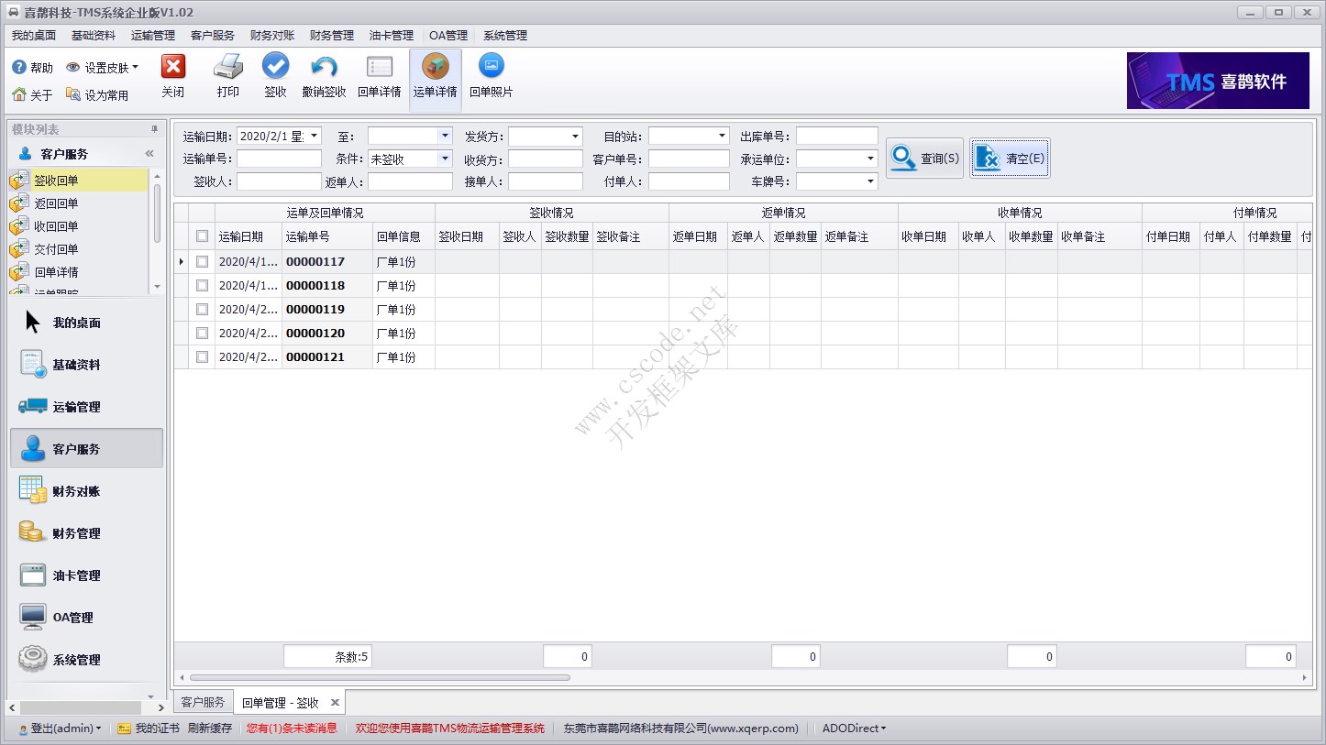This screenshot has width=1326, height=745.
Task: Check the row for 运输单号 00000120
Action: [x=202, y=334]
